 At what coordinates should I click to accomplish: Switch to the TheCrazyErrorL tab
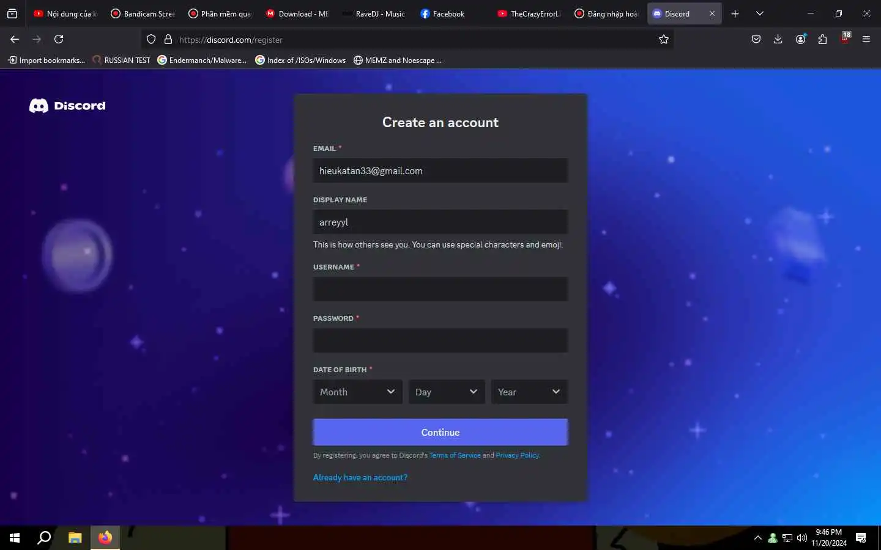click(x=529, y=13)
